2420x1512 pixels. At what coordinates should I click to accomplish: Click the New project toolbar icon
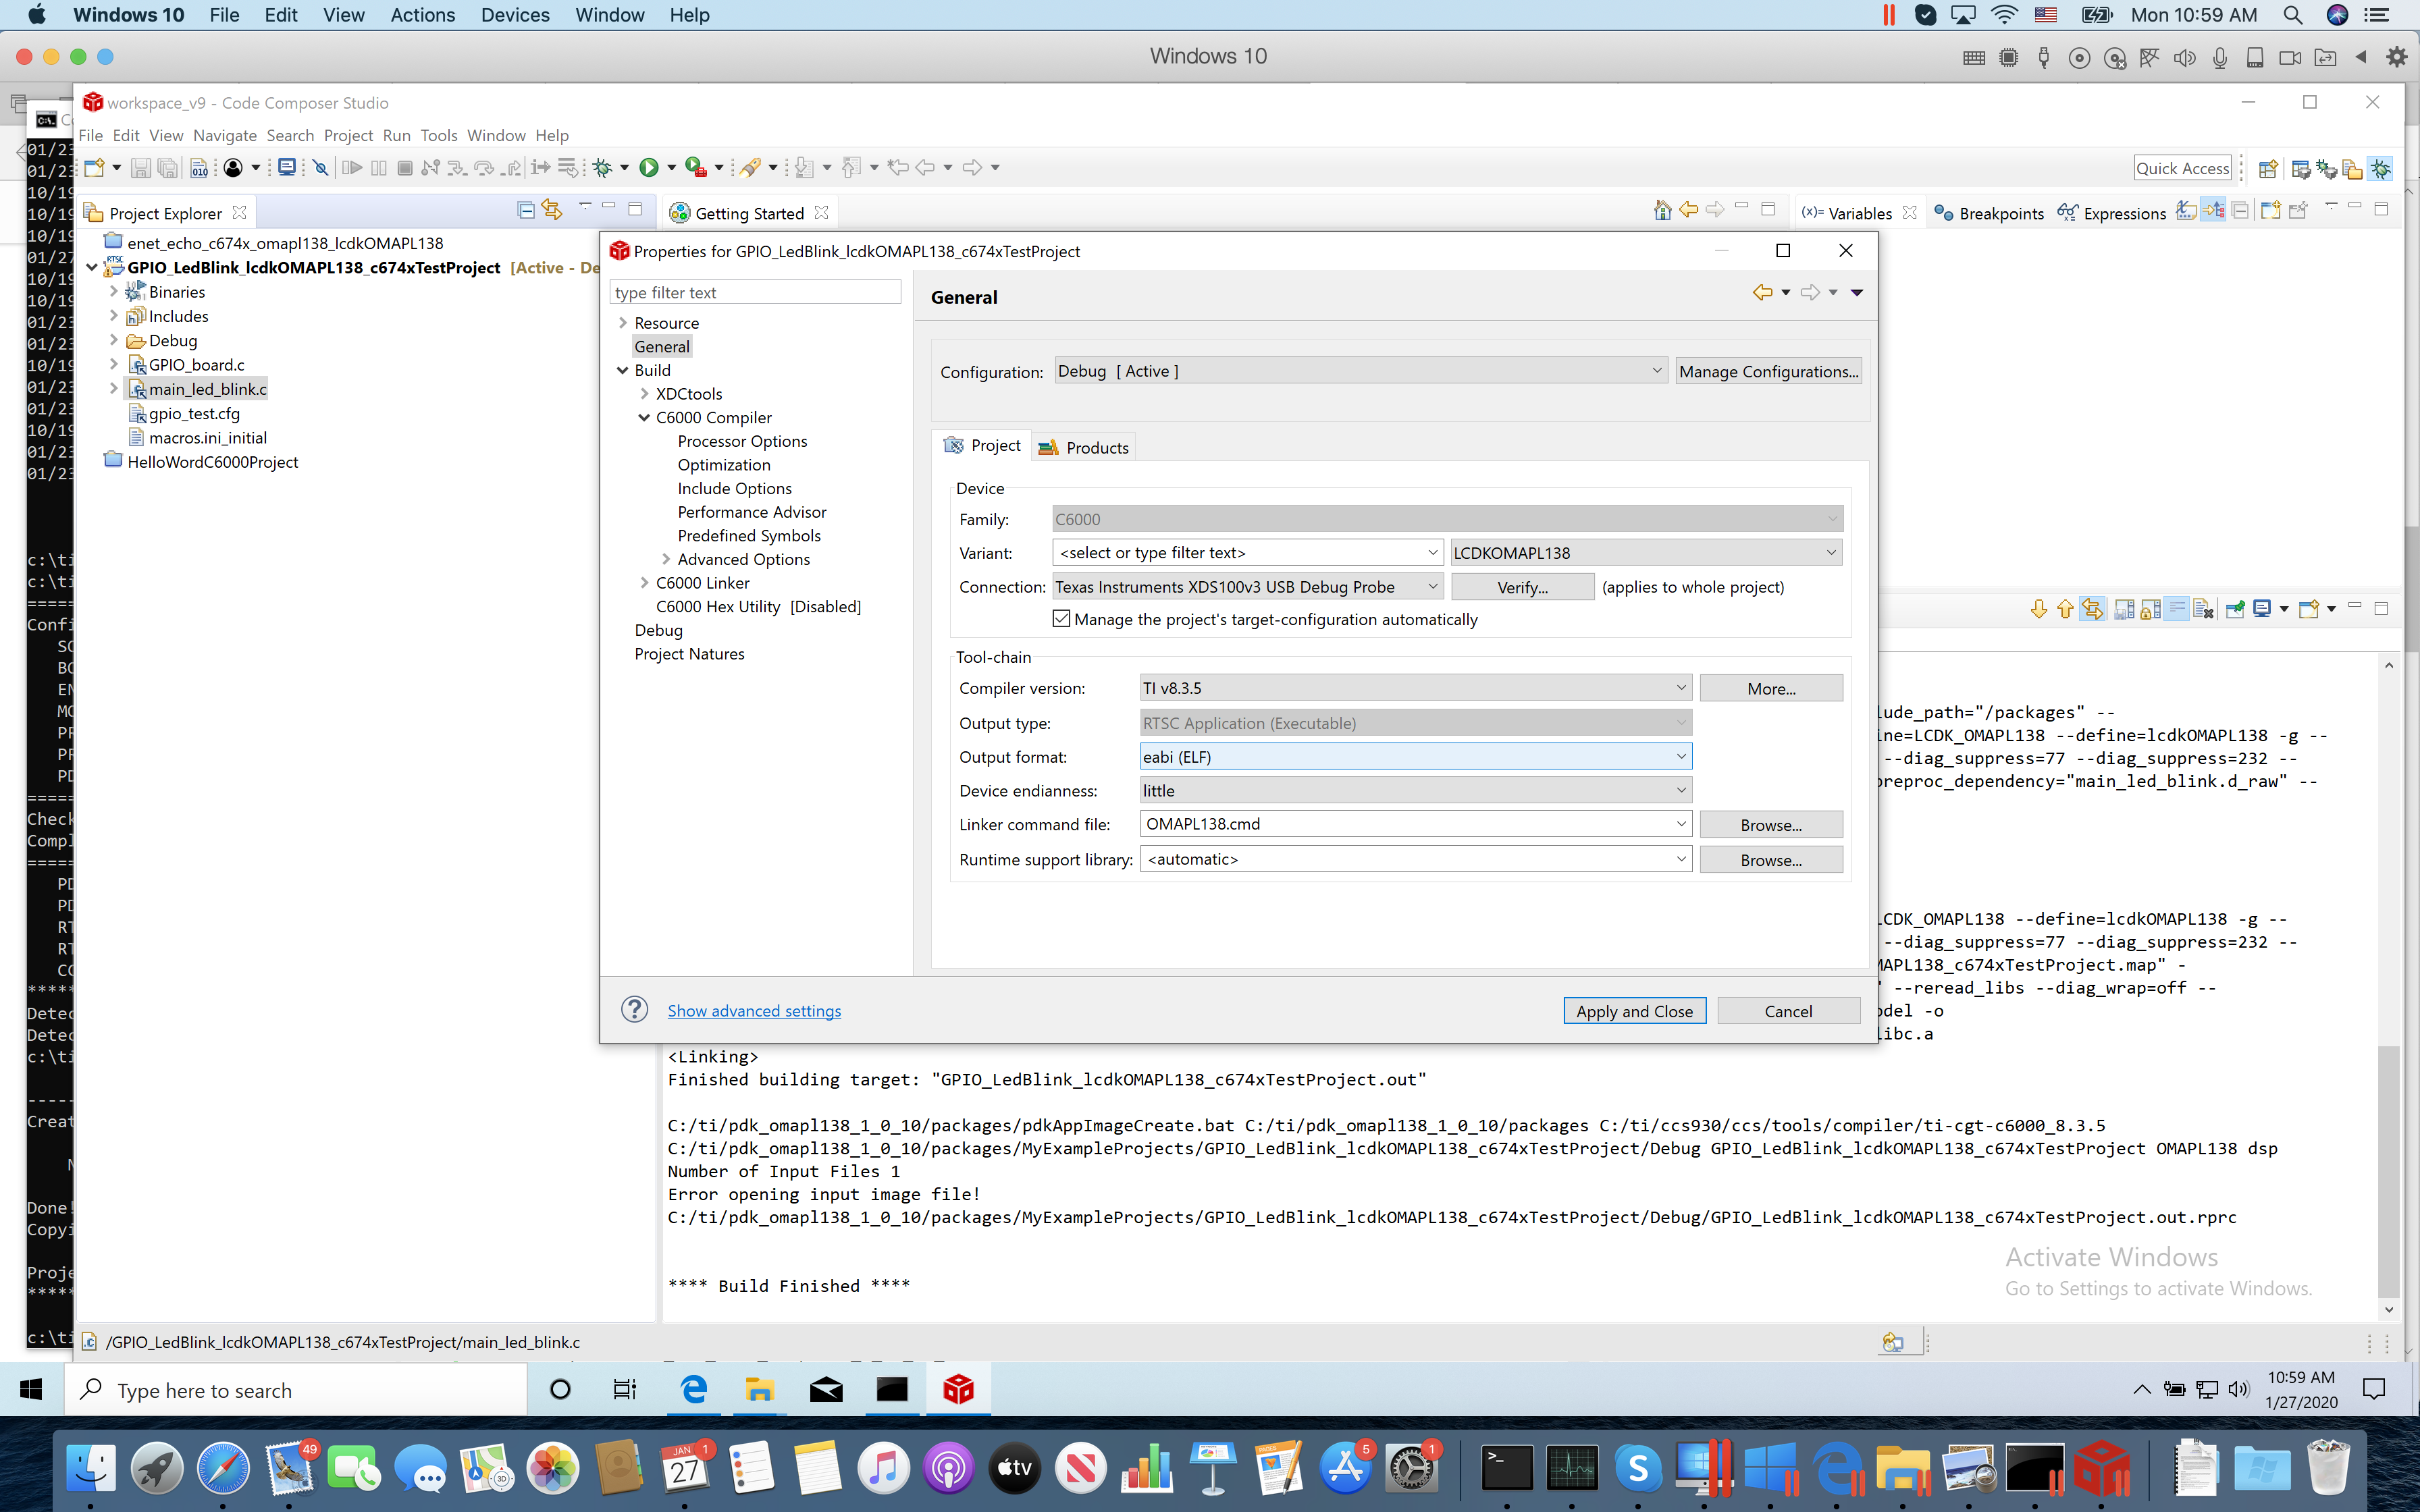[x=94, y=168]
